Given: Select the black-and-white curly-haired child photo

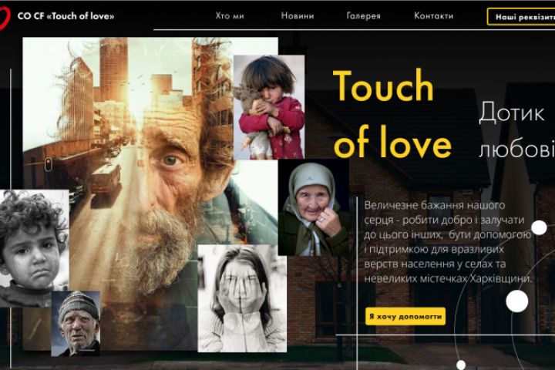Looking at the screenshot, I should pos(35,248).
